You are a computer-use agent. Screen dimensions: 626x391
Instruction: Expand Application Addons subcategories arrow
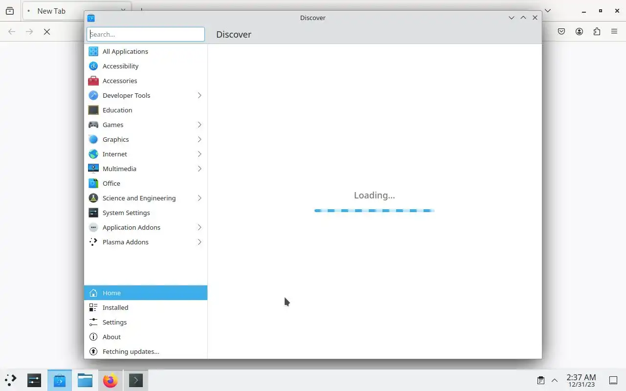click(x=200, y=227)
